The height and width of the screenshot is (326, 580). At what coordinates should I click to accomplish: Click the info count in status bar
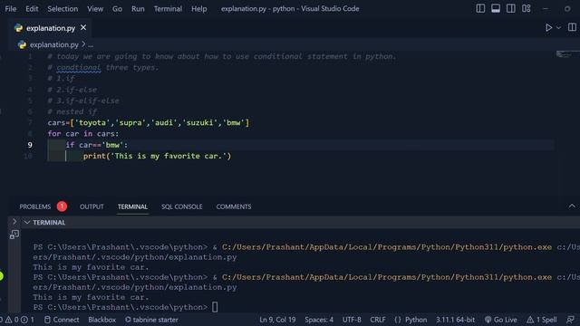[x=28, y=320]
